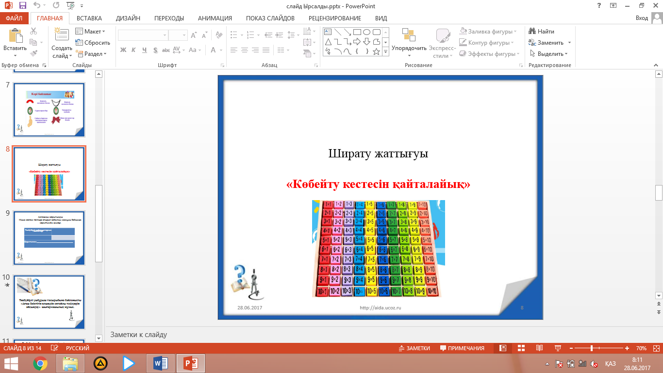The height and width of the screenshot is (373, 663).
Task: Start slideshow from status bar icon
Action: [558, 348]
